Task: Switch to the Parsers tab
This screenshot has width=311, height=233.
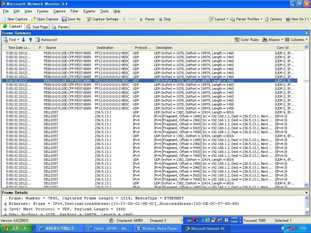Action: pyautogui.click(x=60, y=27)
